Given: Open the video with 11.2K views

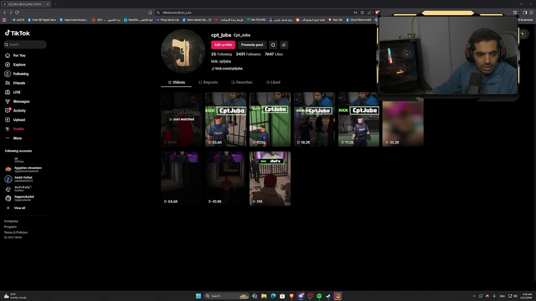Looking at the screenshot, I should (359, 119).
